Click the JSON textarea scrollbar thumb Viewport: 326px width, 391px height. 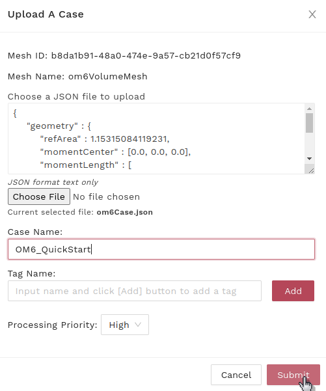click(x=309, y=123)
